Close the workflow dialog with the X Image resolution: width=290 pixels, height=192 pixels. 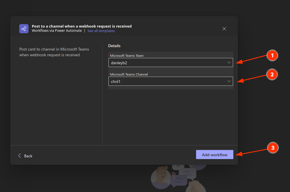pyautogui.click(x=224, y=29)
